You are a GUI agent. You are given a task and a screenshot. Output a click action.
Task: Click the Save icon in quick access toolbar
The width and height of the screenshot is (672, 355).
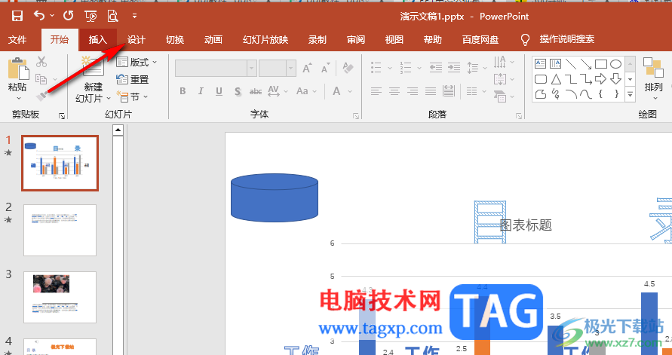click(x=17, y=17)
